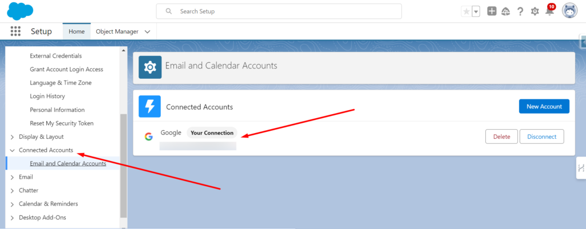The width and height of the screenshot is (586, 229).
Task: Collapse the Connected Accounts section
Action: point(13,150)
